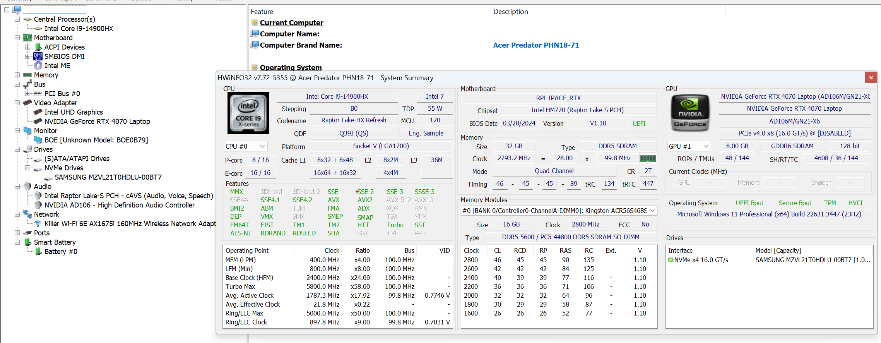This screenshot has width=881, height=343.
Task: Expand the Memory node
Action: (17, 75)
